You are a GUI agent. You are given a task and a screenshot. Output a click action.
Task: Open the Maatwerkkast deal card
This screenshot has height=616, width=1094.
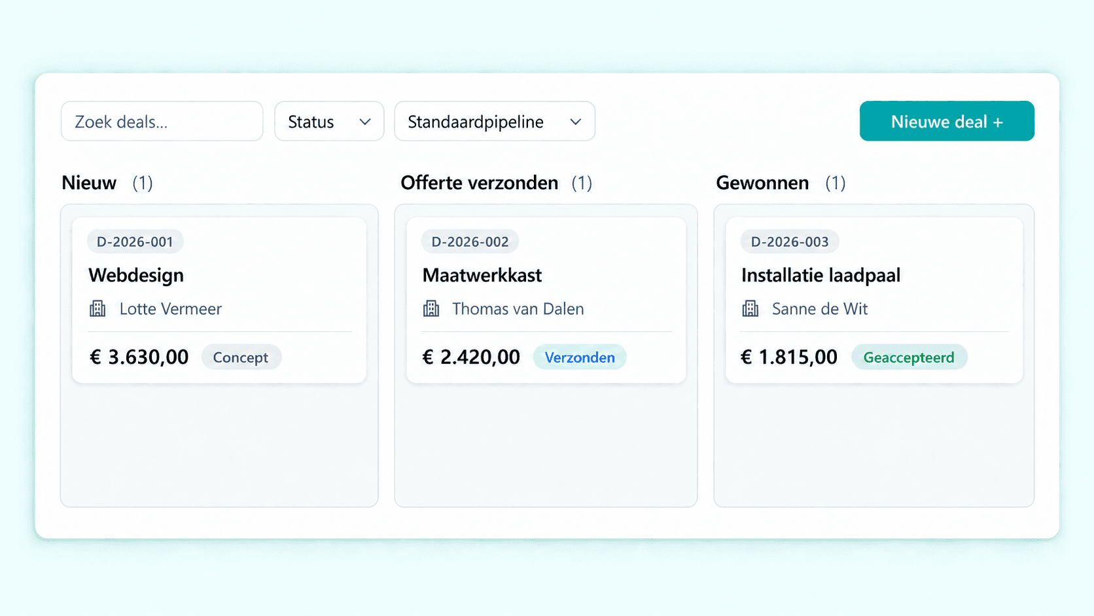point(546,300)
